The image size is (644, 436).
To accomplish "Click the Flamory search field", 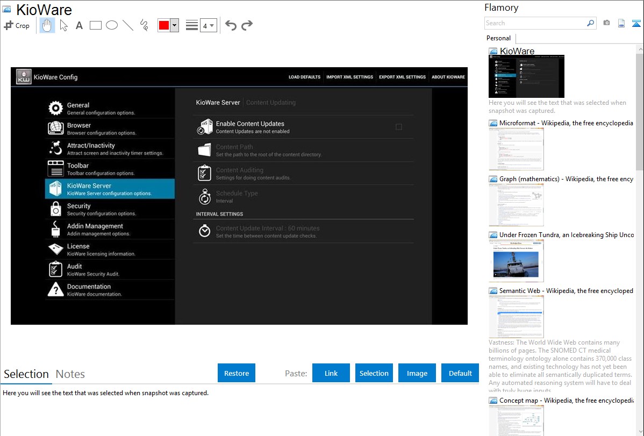I will [535, 23].
